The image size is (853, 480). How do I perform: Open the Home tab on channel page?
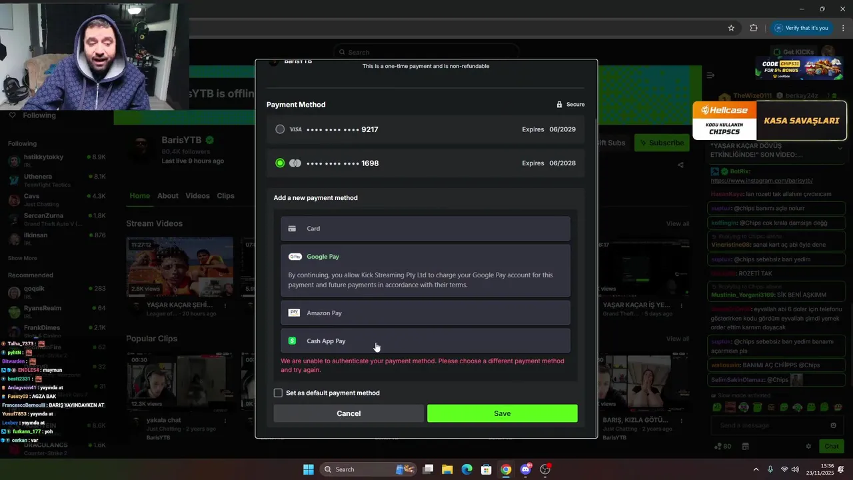coord(140,196)
